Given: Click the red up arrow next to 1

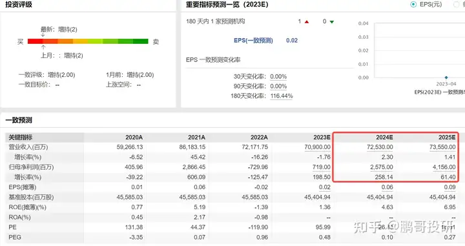Looking at the screenshot, I should [x=307, y=22].
